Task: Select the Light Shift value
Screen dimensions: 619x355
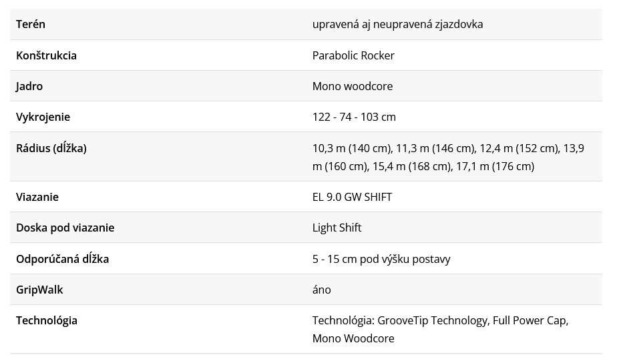Action: (x=337, y=228)
